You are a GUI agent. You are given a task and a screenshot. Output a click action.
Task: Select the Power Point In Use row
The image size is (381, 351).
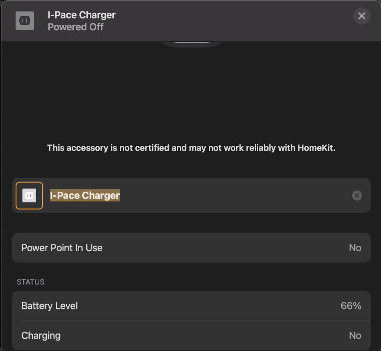coord(191,248)
